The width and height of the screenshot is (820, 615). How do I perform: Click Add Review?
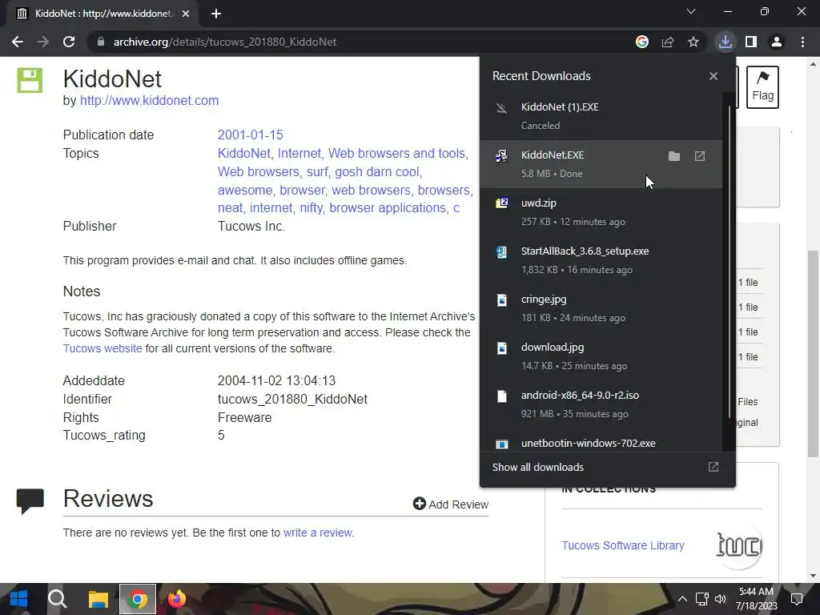tap(451, 504)
